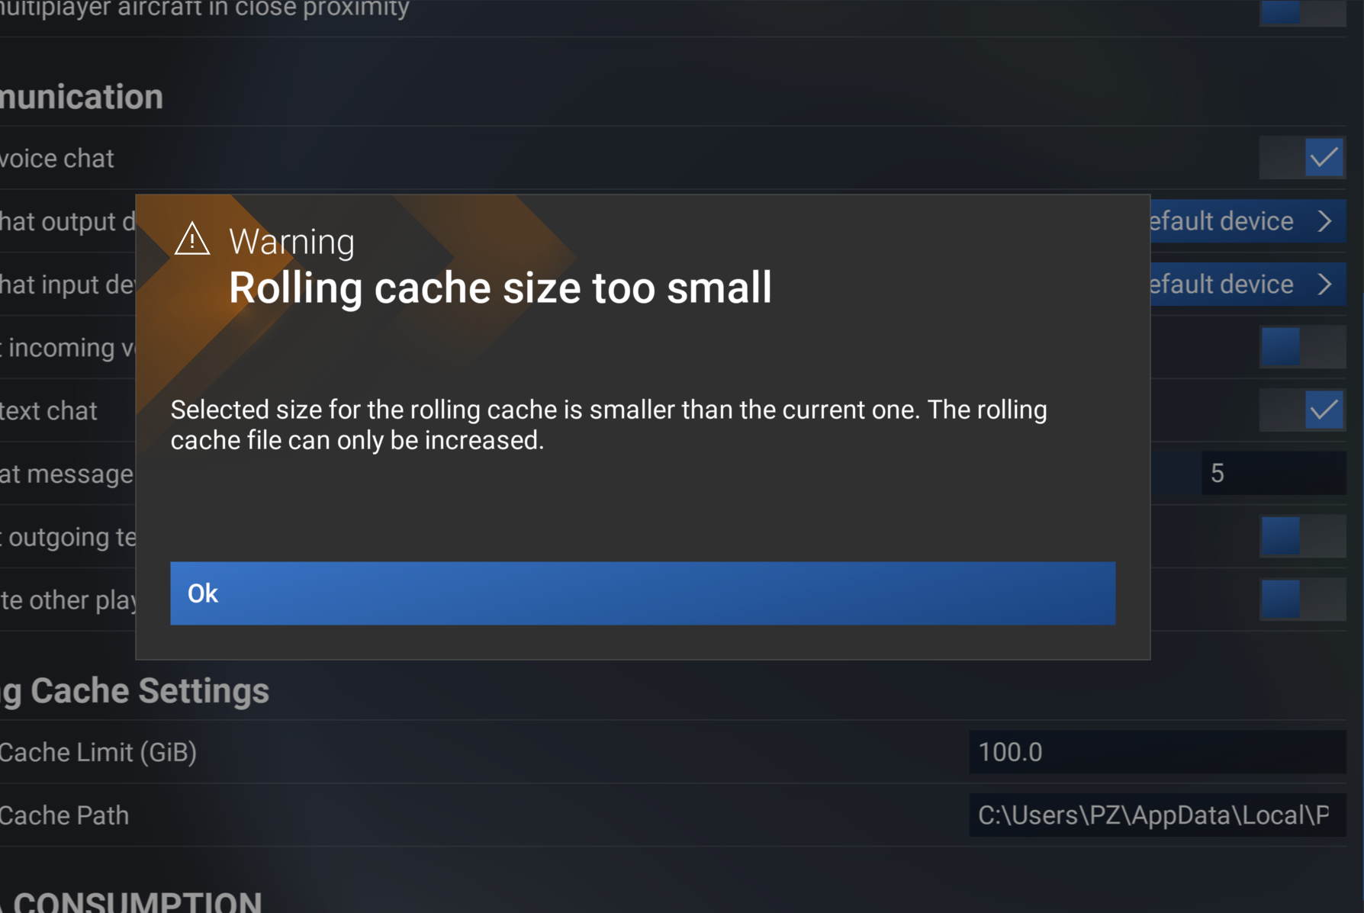Click the Rolling cache size too small heading
This screenshot has width=1364, height=913.
point(500,288)
